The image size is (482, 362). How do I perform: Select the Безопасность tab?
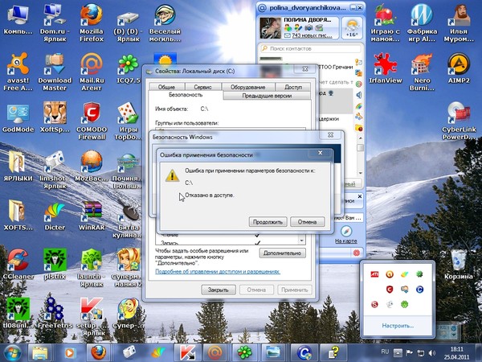click(186, 95)
